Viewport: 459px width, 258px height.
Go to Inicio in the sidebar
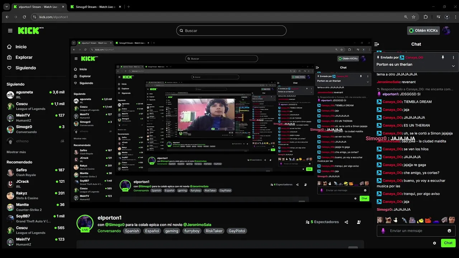point(17,47)
